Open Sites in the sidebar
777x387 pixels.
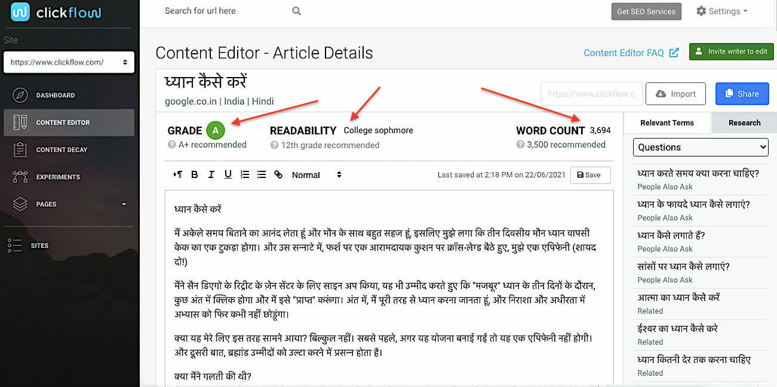click(69, 245)
